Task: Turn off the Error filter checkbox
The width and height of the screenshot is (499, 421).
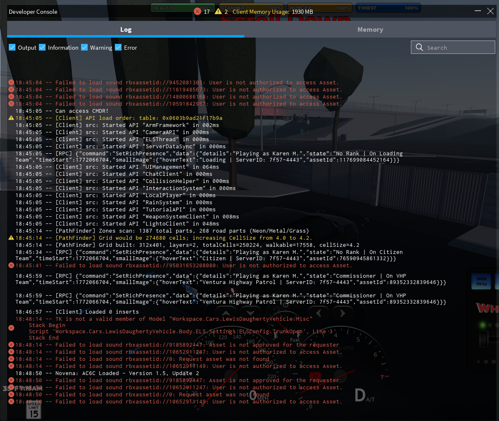Action: 118,48
